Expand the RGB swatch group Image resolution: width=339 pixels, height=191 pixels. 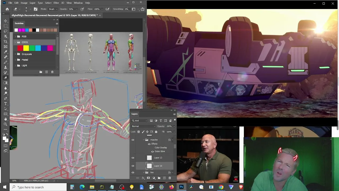15,36
